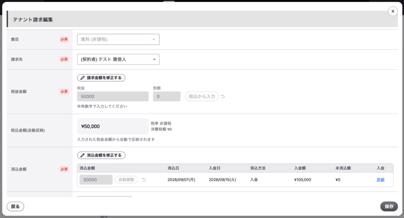Open the 費目 dropdown showing 賃料 (非課税)
The image size is (404, 218).
pos(118,39)
